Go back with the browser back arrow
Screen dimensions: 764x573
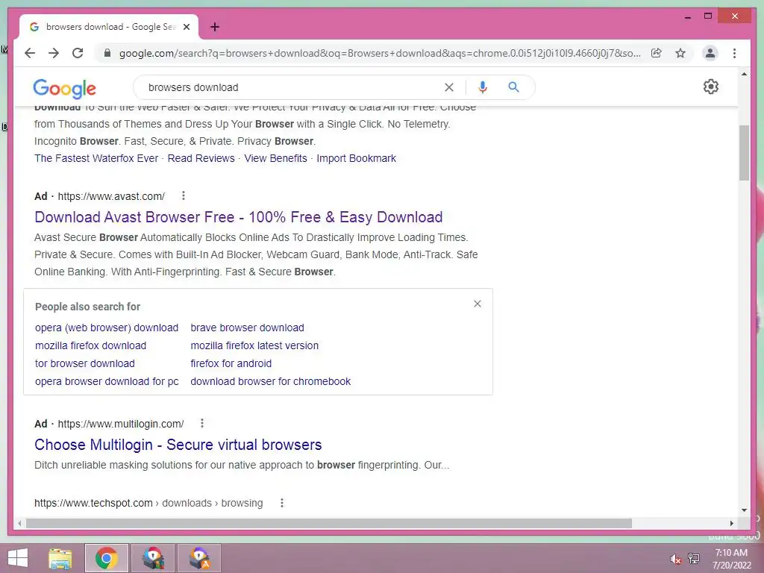30,53
